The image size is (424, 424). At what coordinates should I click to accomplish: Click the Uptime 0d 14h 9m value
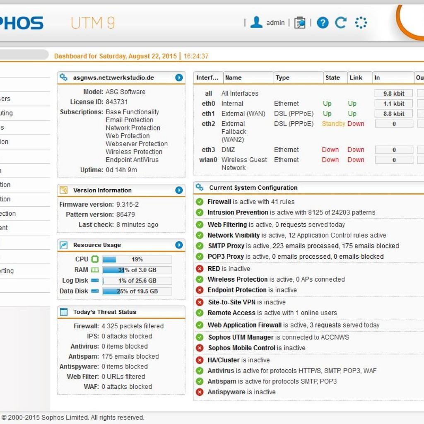121,170
